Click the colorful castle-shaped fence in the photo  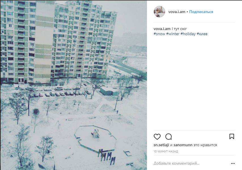[107, 156]
